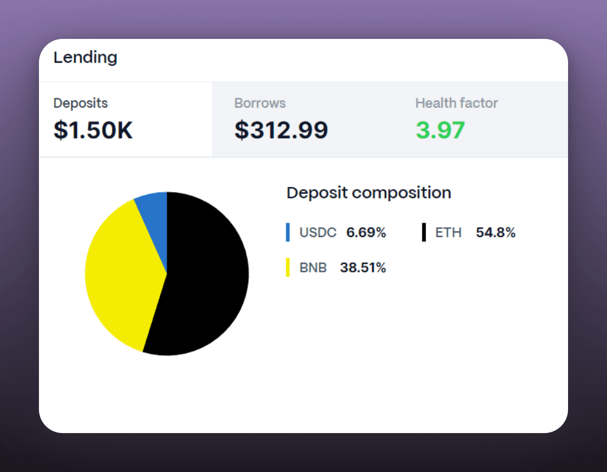The image size is (607, 472).
Task: Click the Lending panel title
Action: point(85,58)
